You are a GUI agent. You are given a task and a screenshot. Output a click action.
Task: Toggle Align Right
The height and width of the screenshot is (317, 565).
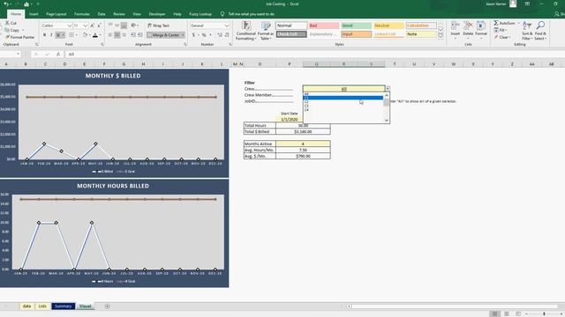(124, 35)
